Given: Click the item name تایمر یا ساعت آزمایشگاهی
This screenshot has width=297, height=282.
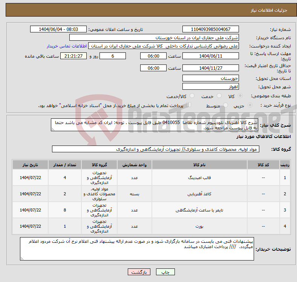Looking at the screenshot, I should (x=199, y=210).
